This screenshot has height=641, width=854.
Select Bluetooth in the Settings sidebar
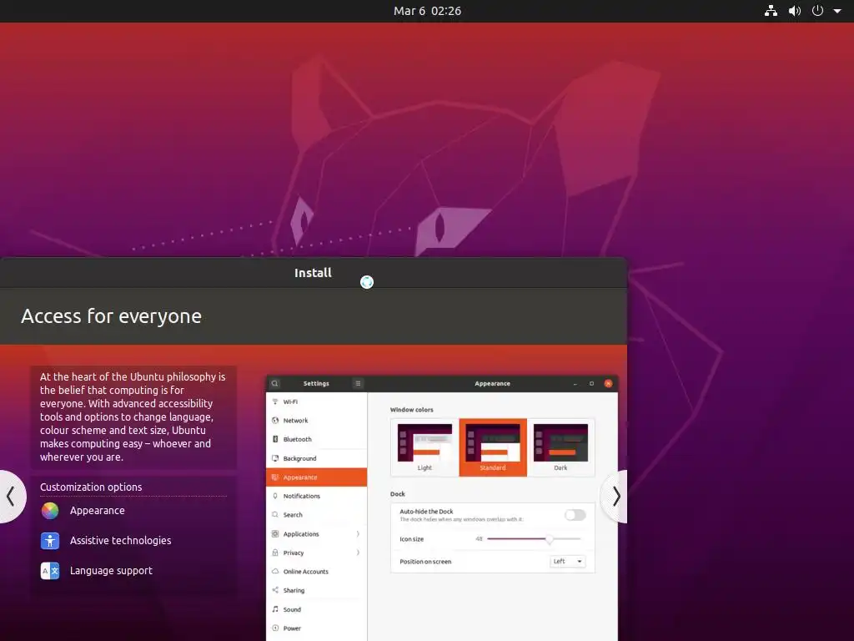[316, 439]
